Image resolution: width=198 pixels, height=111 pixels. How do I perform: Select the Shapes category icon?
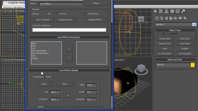(161, 18)
